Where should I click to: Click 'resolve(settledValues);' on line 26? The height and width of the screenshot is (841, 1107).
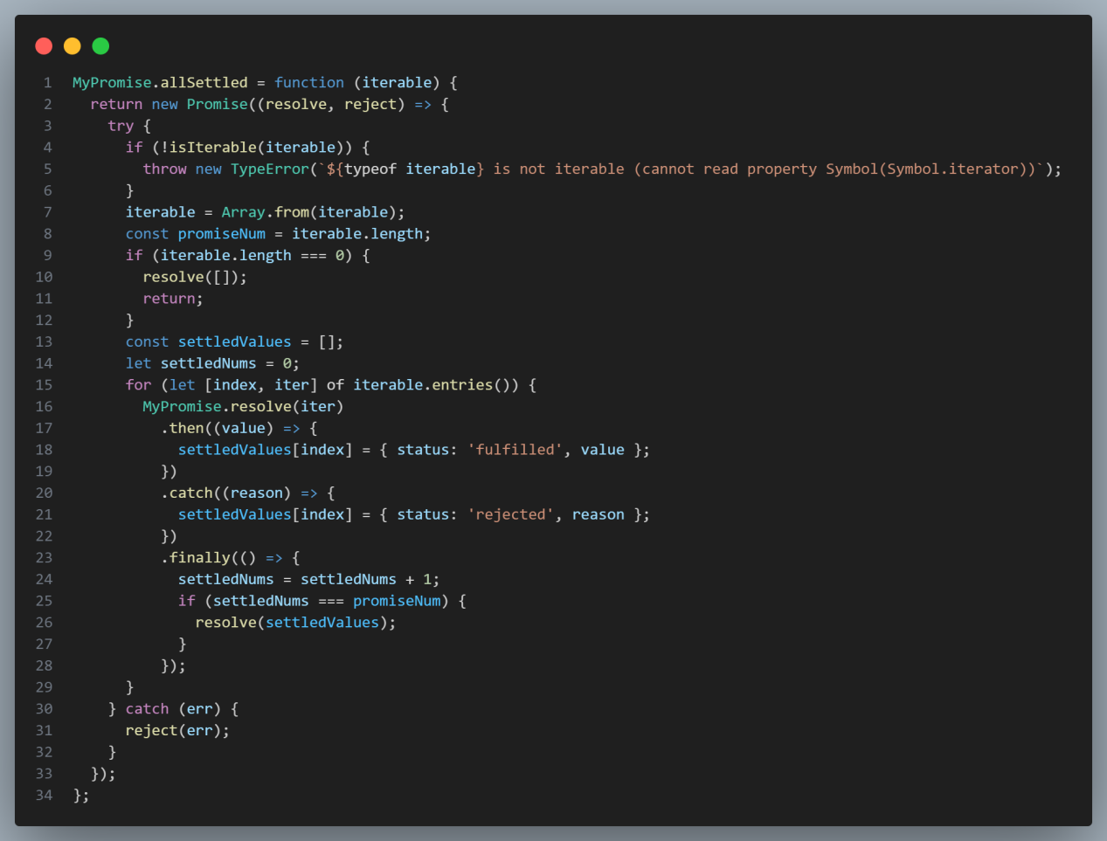[x=296, y=623]
